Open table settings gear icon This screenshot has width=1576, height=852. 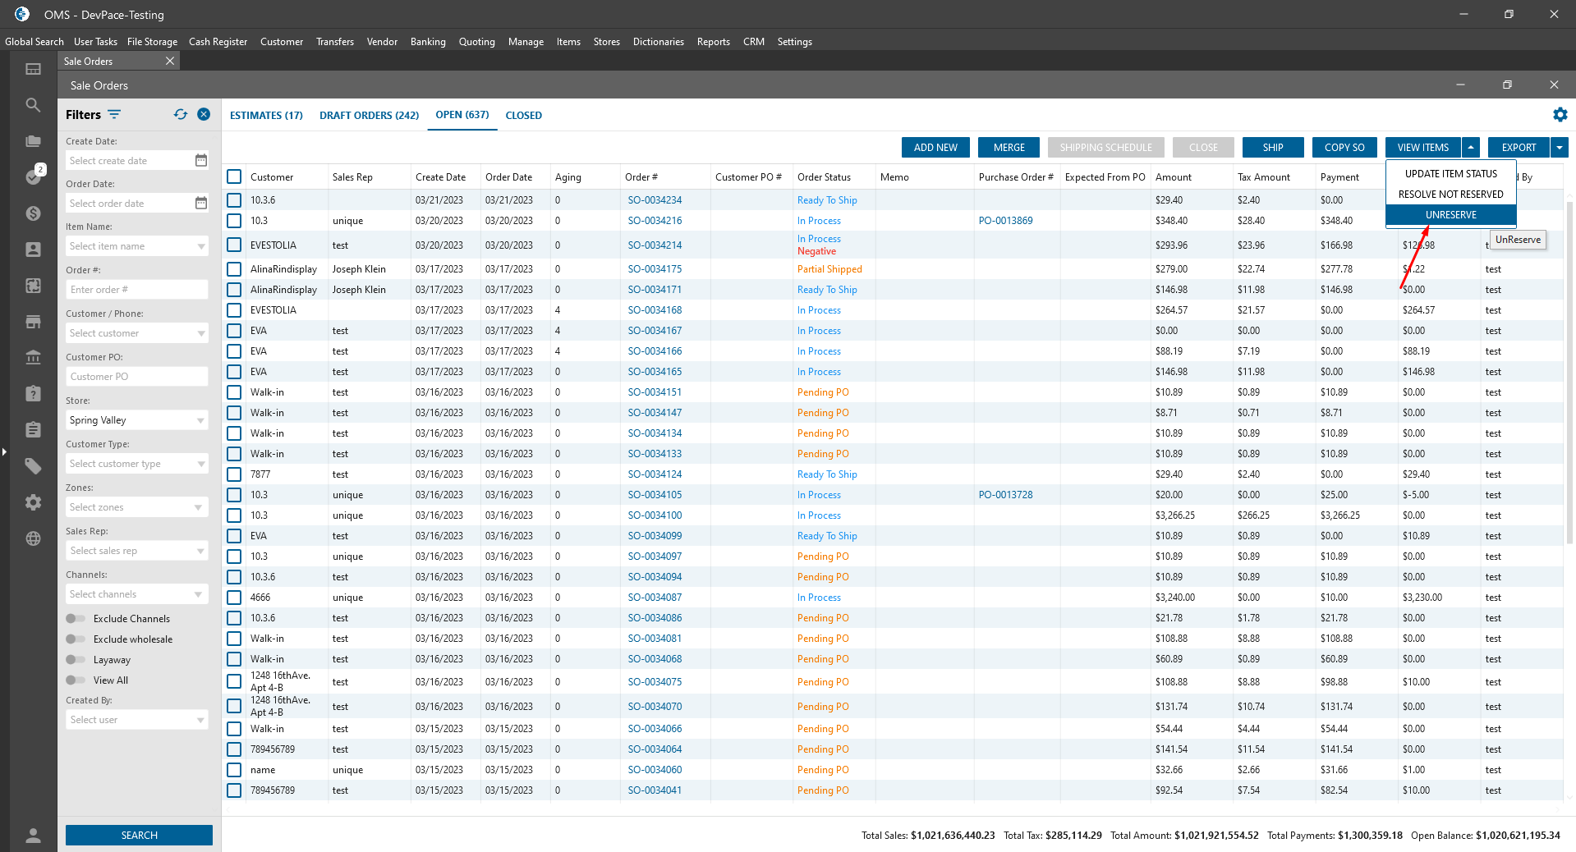(1560, 115)
